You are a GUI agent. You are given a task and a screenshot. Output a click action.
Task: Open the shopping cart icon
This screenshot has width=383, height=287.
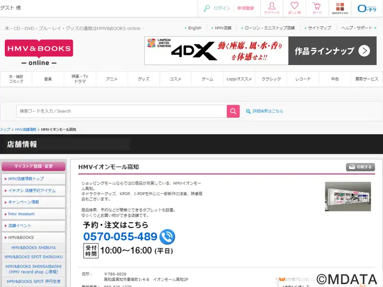(317, 8)
